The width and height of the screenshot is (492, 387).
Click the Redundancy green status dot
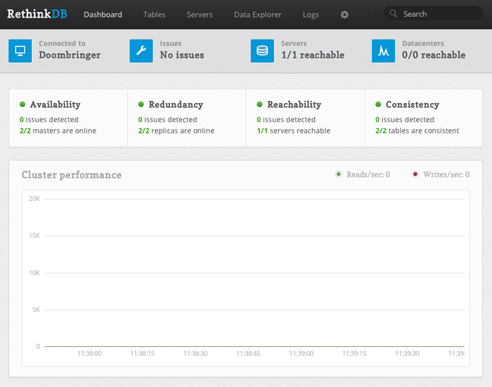click(141, 105)
